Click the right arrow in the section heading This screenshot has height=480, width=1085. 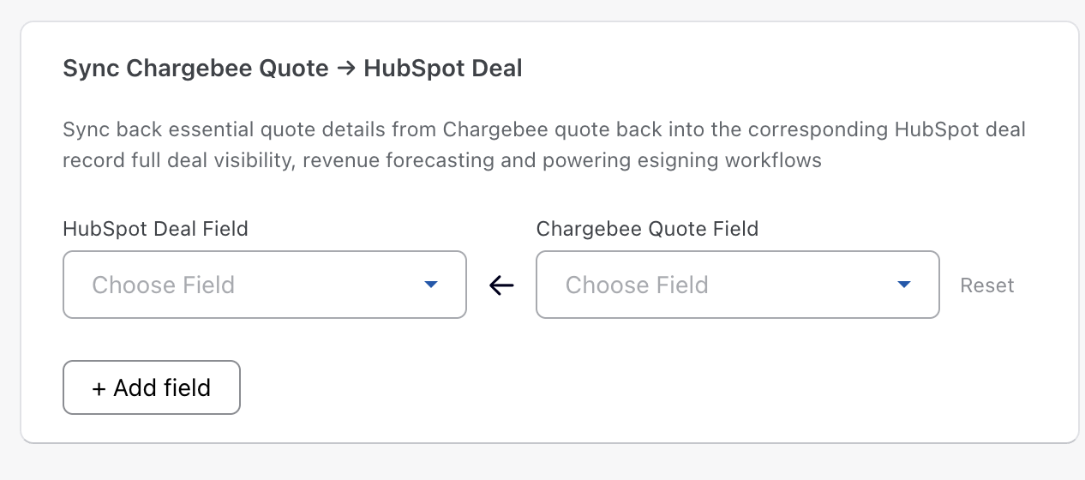[346, 69]
